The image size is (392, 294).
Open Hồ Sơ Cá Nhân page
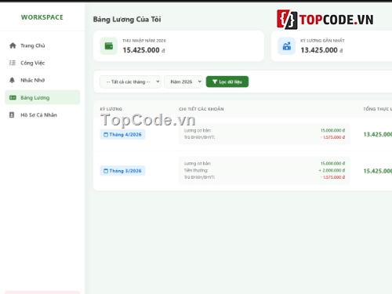tap(42, 115)
